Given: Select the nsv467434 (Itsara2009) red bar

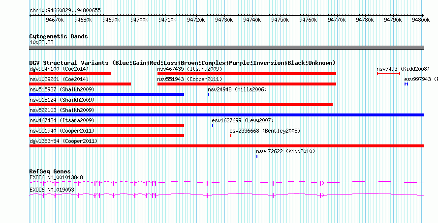Looking at the screenshot, I should click(106, 125).
